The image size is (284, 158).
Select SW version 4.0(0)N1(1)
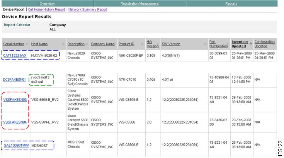(x=171, y=56)
